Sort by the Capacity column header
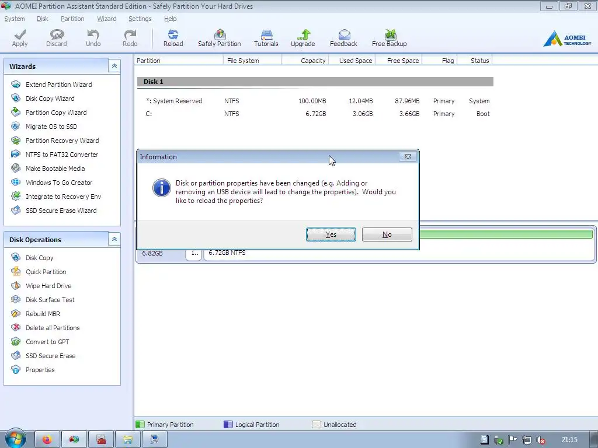This screenshot has height=448, width=598. [x=305, y=61]
